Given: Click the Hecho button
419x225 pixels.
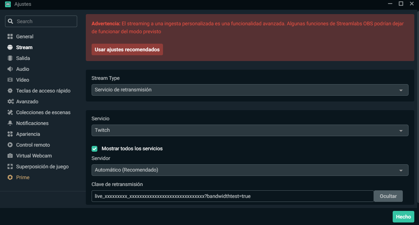Looking at the screenshot, I should point(403,216).
